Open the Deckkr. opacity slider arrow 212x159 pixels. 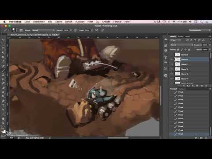[71, 30]
